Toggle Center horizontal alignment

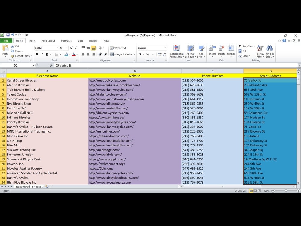(88, 54)
